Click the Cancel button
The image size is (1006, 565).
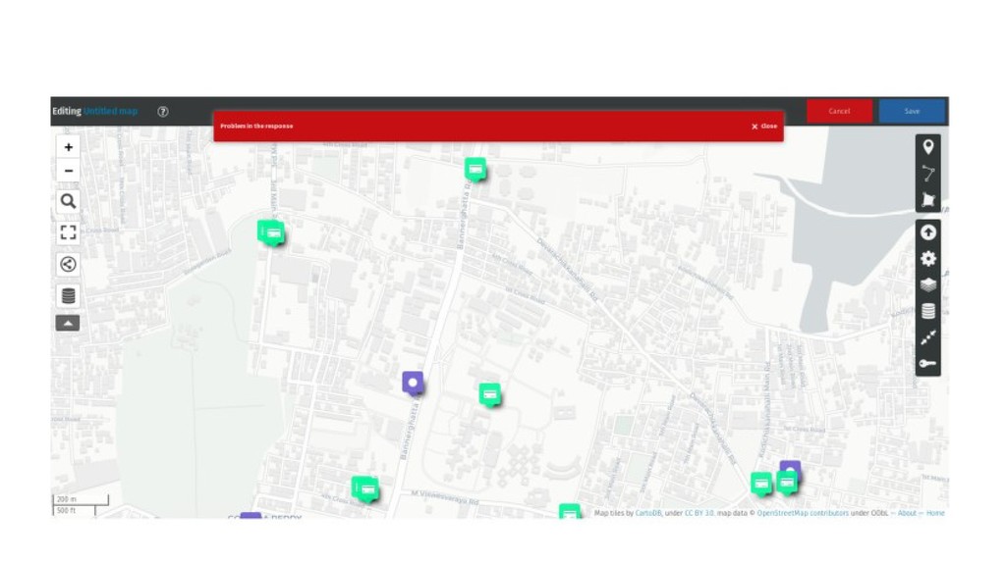click(839, 112)
